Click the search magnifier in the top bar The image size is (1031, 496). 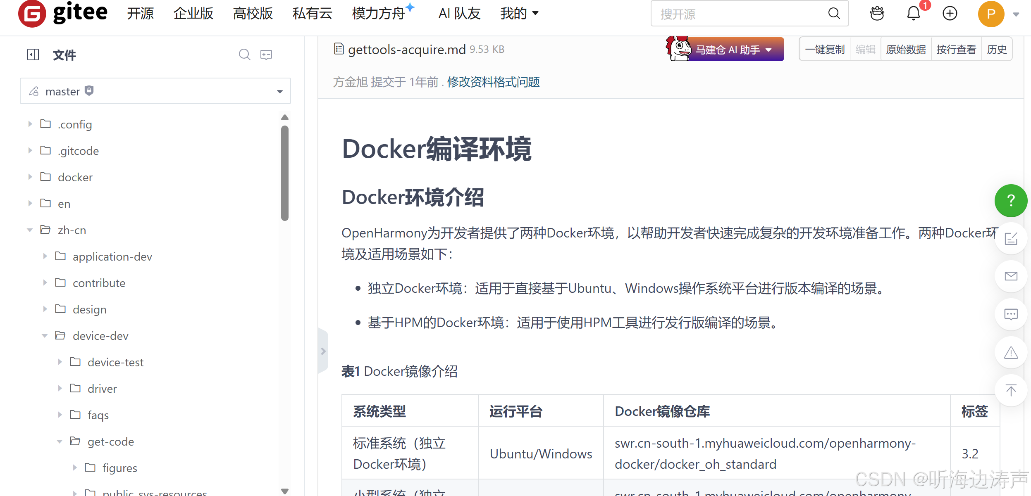point(834,14)
